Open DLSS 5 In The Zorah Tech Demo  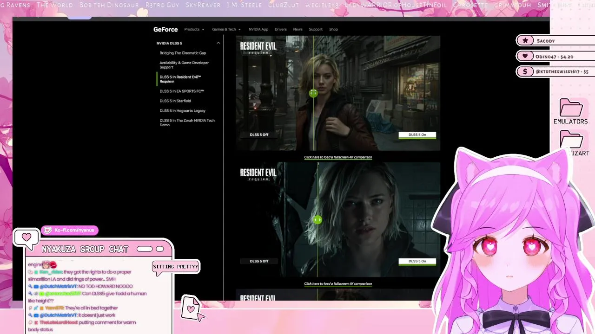pos(187,122)
